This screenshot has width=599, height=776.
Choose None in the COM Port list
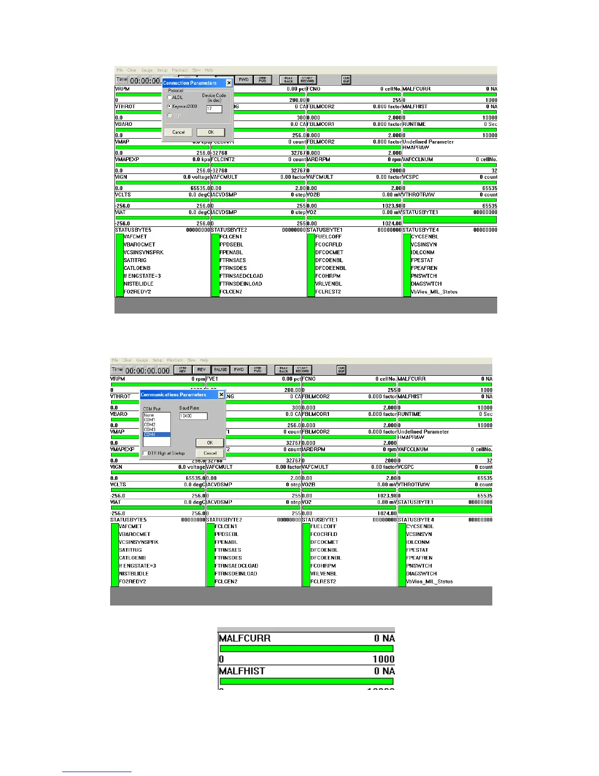point(157,415)
